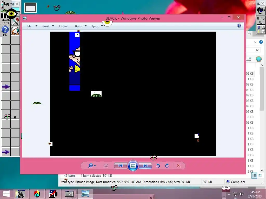This screenshot has height=199, width=266.
Task: Click the teal shell icon in Explorer
Action: (x=258, y=59)
